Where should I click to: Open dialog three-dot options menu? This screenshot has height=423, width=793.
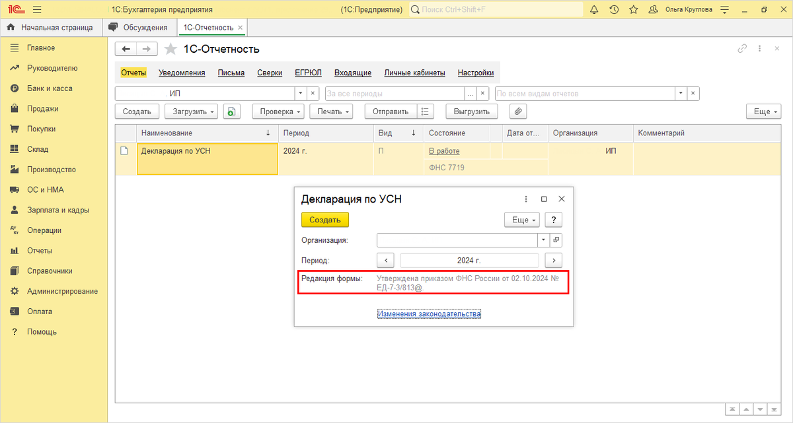coord(526,199)
